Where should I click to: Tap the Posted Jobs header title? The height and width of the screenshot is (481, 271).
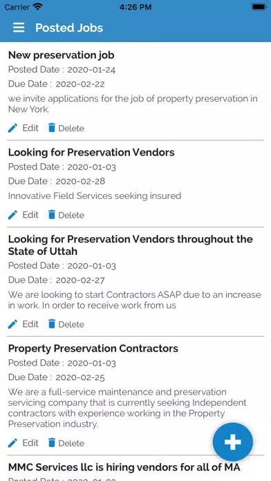69,28
